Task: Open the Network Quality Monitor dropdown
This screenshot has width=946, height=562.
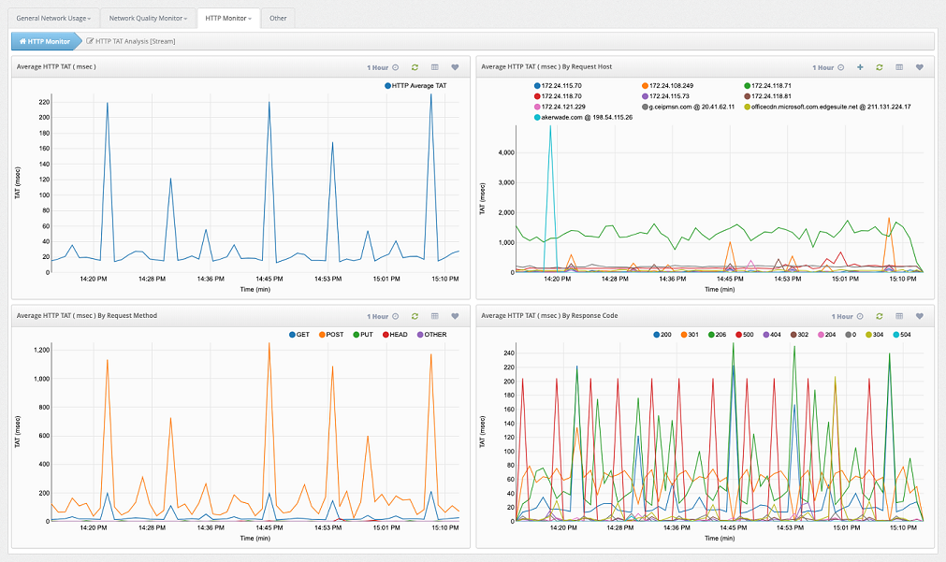Action: tap(147, 18)
